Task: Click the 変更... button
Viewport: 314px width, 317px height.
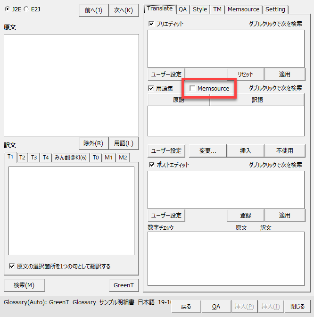Action: coord(207,150)
